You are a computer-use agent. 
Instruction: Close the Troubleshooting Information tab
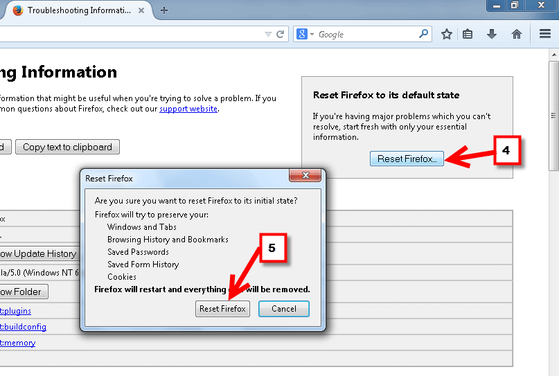141,10
